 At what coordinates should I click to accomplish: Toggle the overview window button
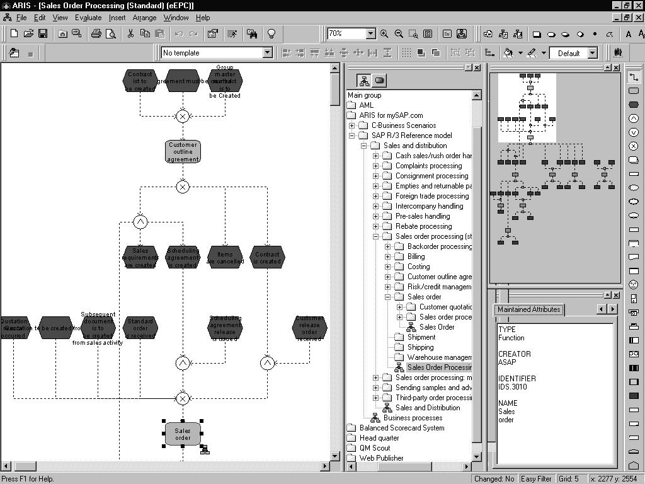(x=462, y=34)
